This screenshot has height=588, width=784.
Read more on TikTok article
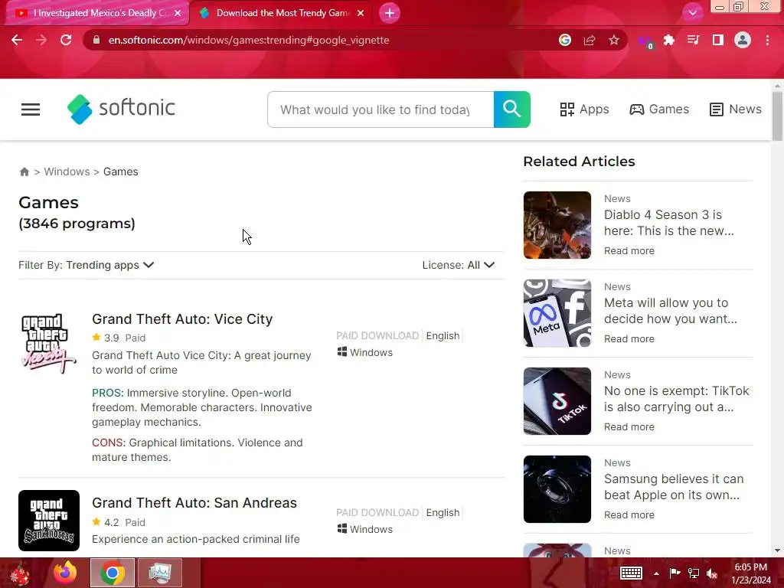[629, 426]
